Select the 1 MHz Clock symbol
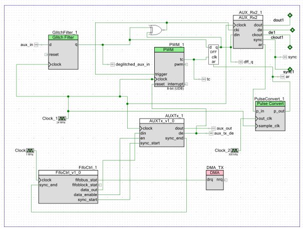The width and height of the screenshot is (303, 229). 31,150
